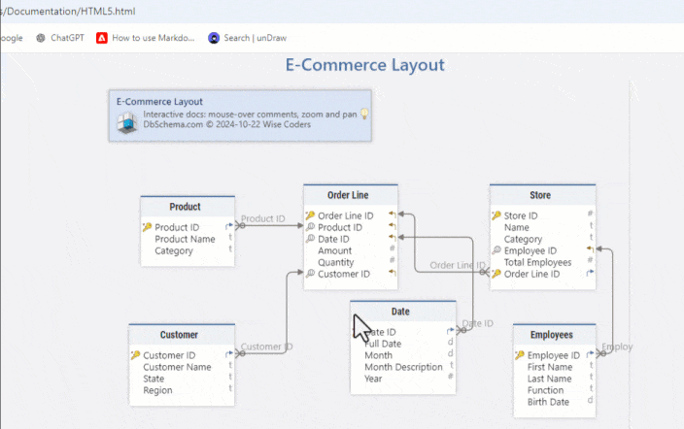Select the Employees table header
684x429 pixels.
[554, 335]
